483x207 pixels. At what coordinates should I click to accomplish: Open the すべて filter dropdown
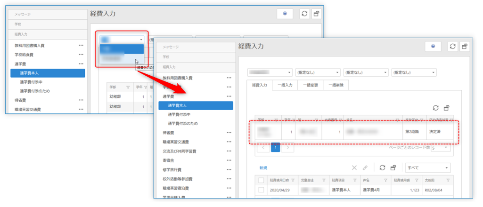click(428, 168)
